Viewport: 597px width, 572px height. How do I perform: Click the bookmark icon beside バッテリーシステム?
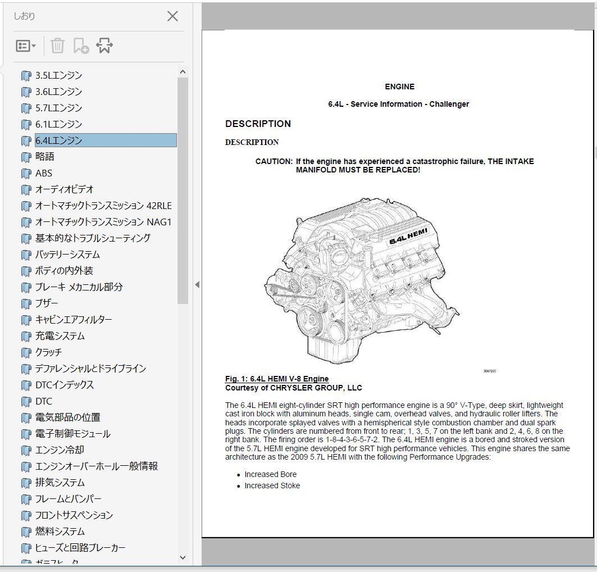[26, 255]
